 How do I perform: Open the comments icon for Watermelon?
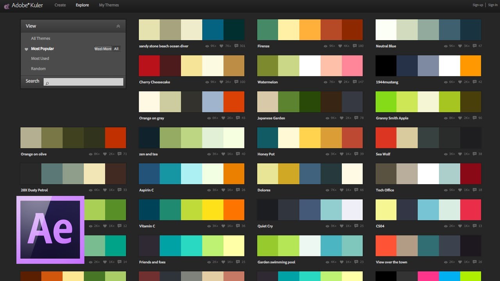(355, 82)
